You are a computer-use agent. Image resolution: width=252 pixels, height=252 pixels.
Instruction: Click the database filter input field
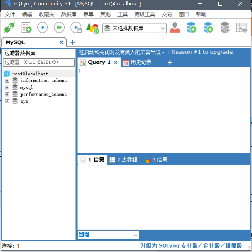[x=39, y=62]
